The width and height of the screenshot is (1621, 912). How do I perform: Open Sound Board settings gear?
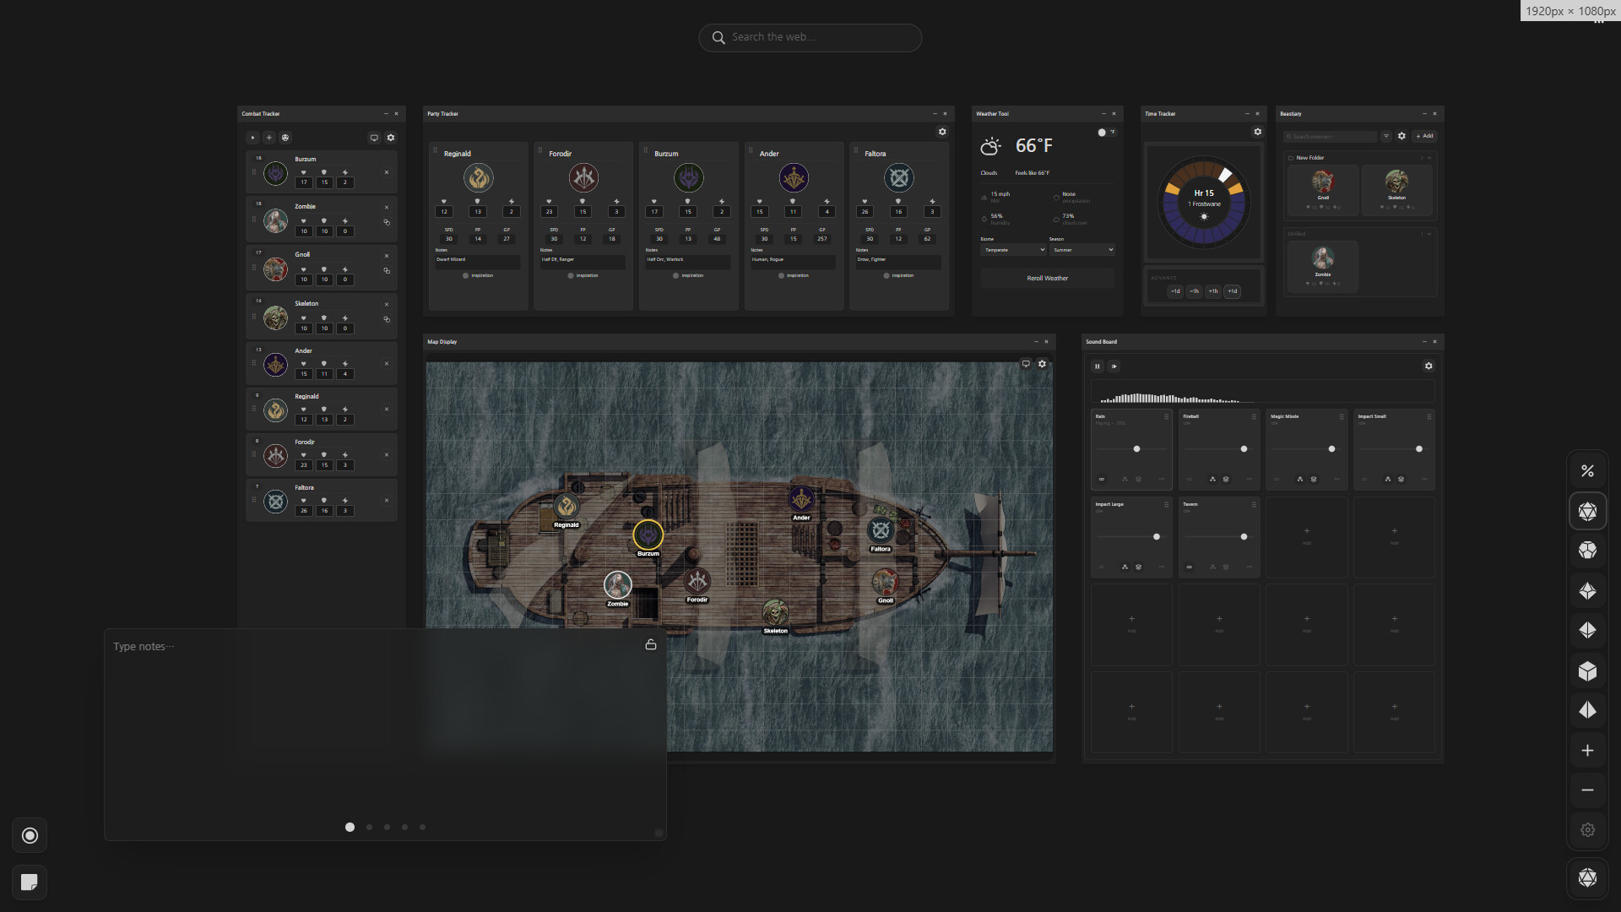(1428, 366)
